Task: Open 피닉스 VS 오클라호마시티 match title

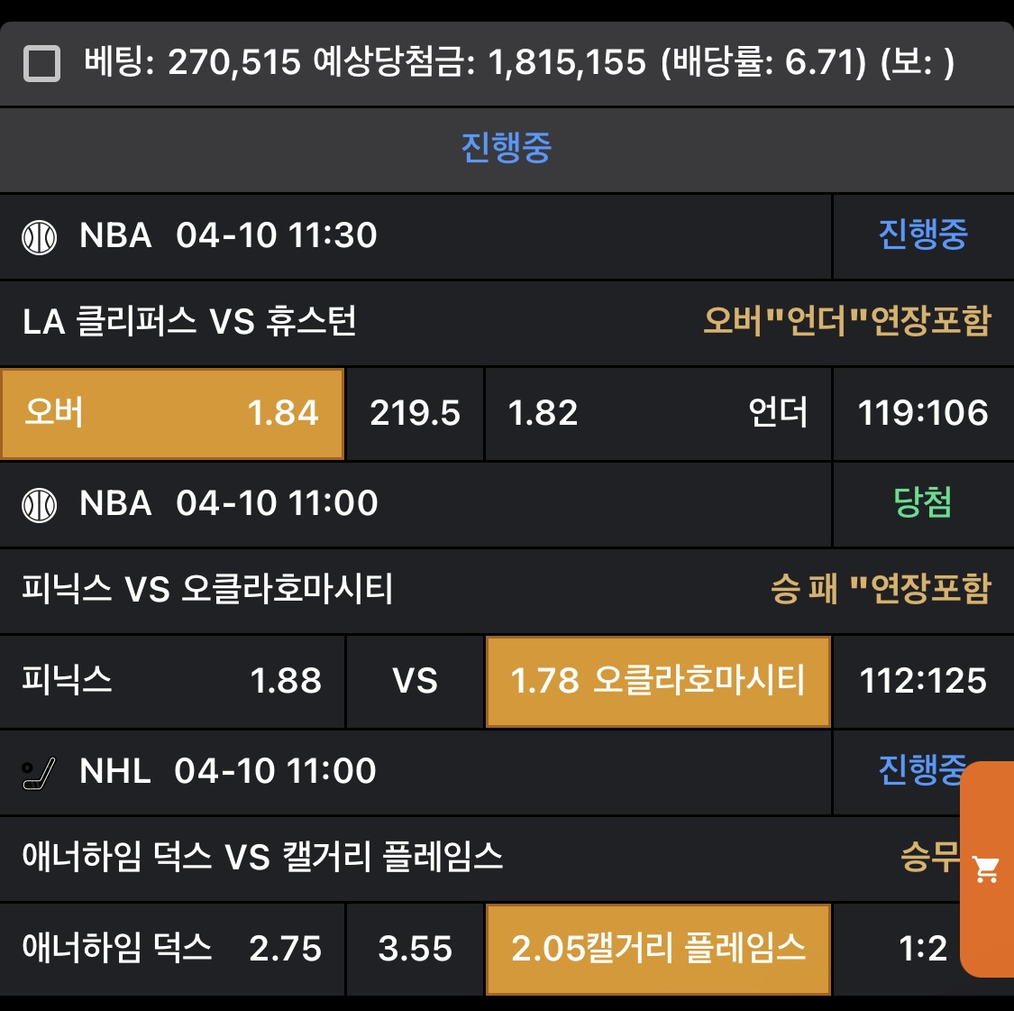Action: click(207, 589)
